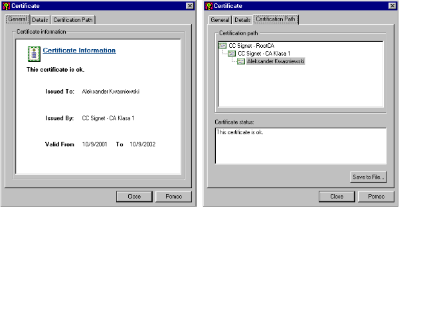The height and width of the screenshot is (319, 425).
Task: Click the certificate icon beside CC Signet - RootCA
Action: (x=222, y=46)
